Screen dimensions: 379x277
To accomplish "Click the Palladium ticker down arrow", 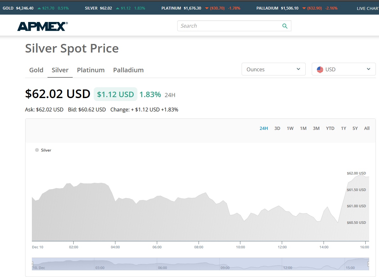I will click(304, 8).
